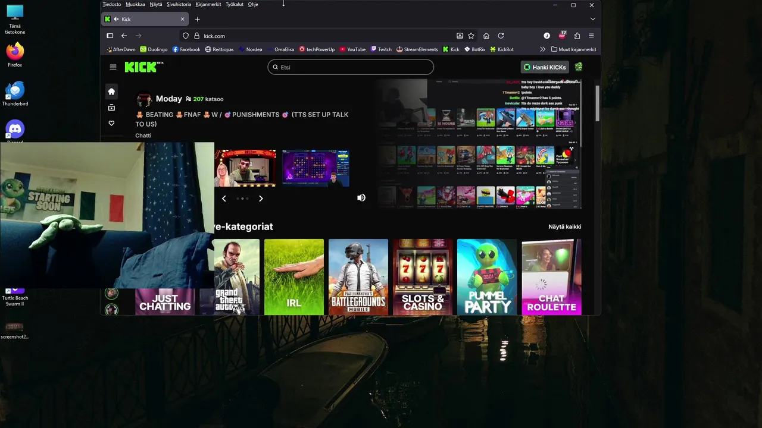
Task: Click the install/save page icon in URL bar
Action: pos(460,36)
